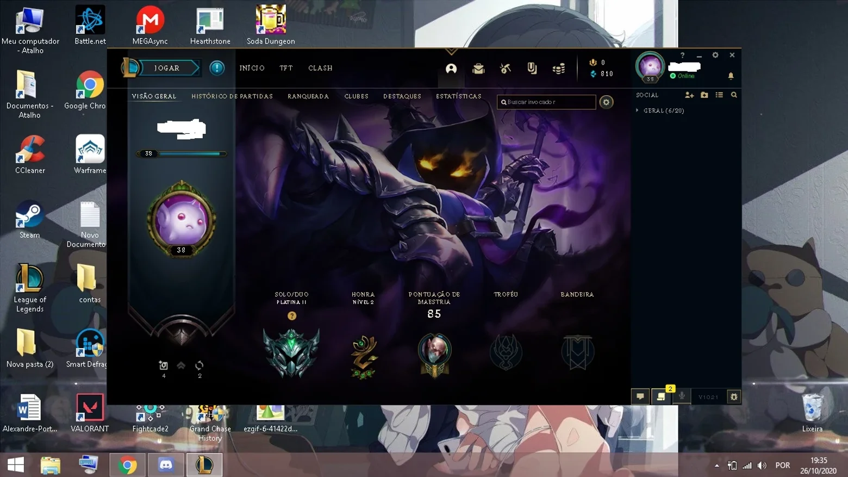Open the Loot hammer crafting icon
848x477 pixels.
point(506,69)
